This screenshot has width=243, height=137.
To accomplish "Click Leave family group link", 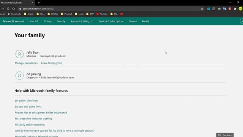I will point(52,63).
